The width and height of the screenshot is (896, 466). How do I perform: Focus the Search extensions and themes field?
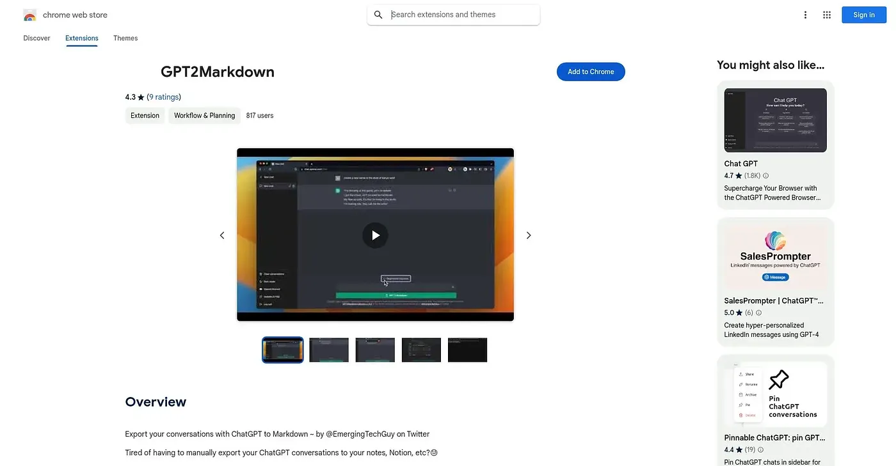454,15
